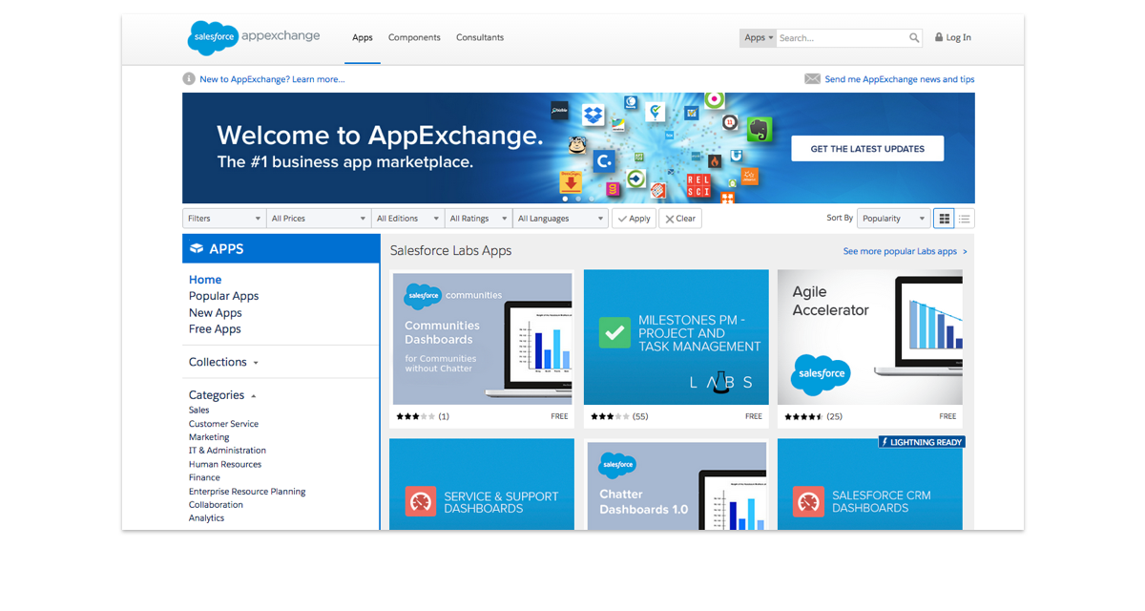Image resolution: width=1145 pixels, height=611 pixels.
Task: Open the Consultants tab
Action: pos(480,38)
